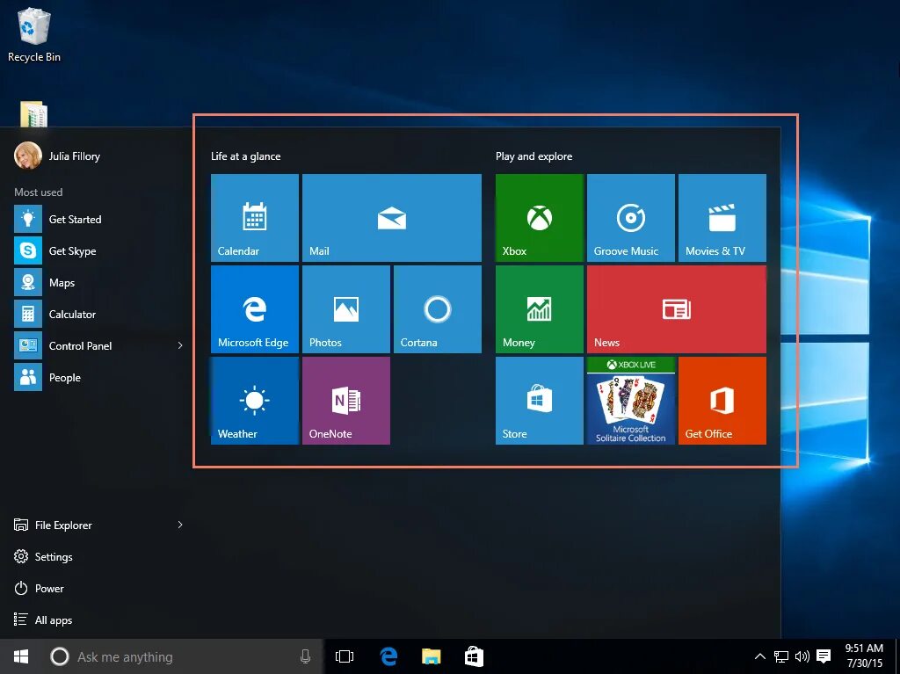Start Groove Music

630,217
